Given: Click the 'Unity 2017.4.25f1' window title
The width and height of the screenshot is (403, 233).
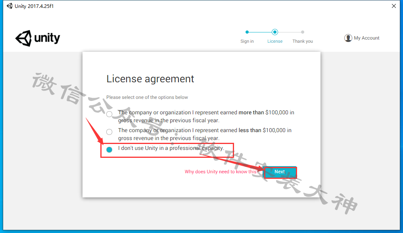Looking at the screenshot, I should point(34,6).
